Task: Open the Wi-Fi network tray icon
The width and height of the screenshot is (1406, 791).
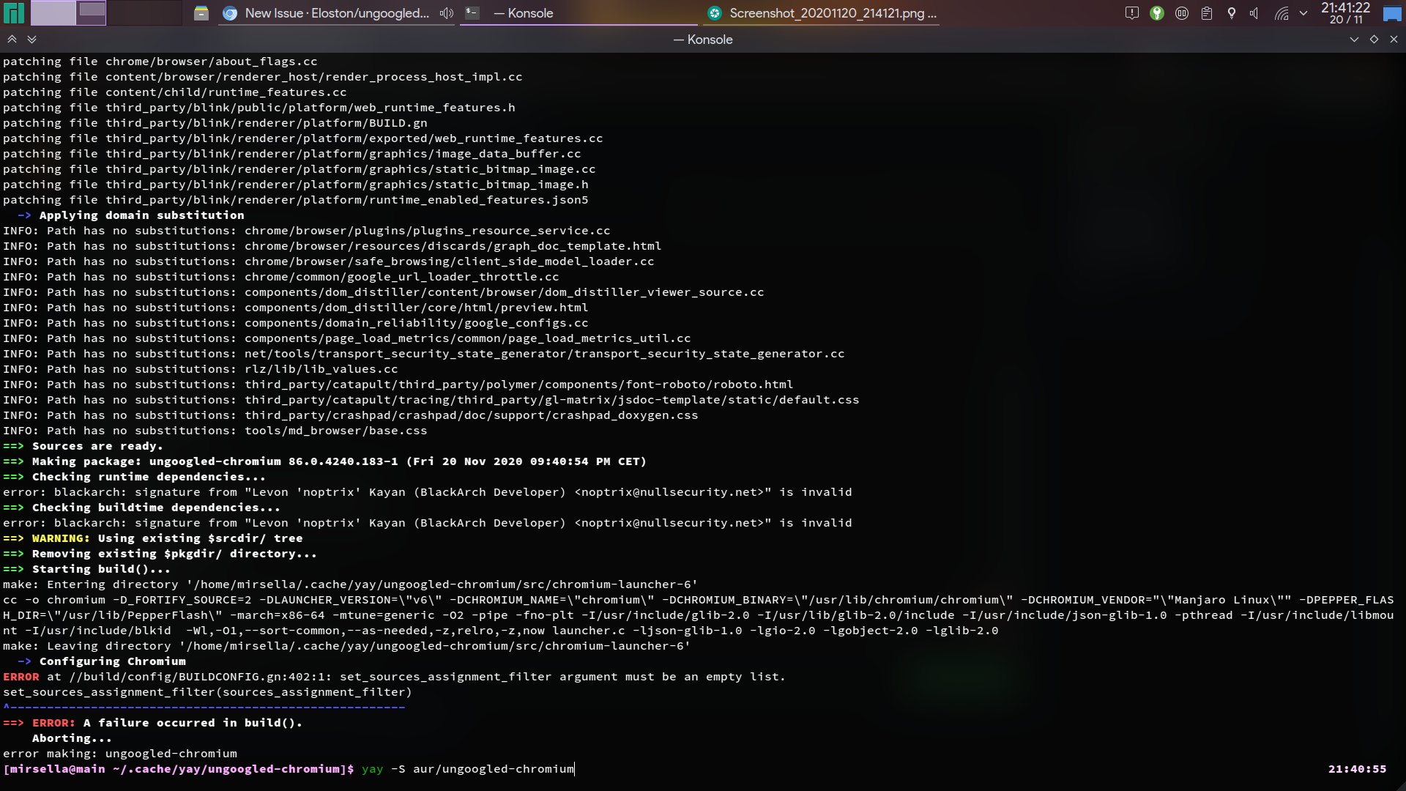Action: (1281, 13)
